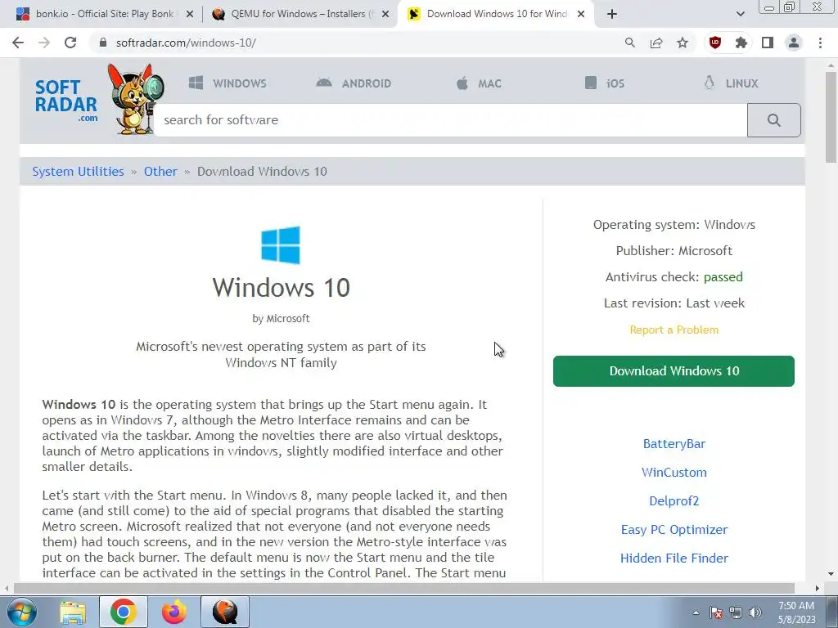The height and width of the screenshot is (628, 838).
Task: Click the Chrome taskbar icon
Action: pyautogui.click(x=123, y=612)
